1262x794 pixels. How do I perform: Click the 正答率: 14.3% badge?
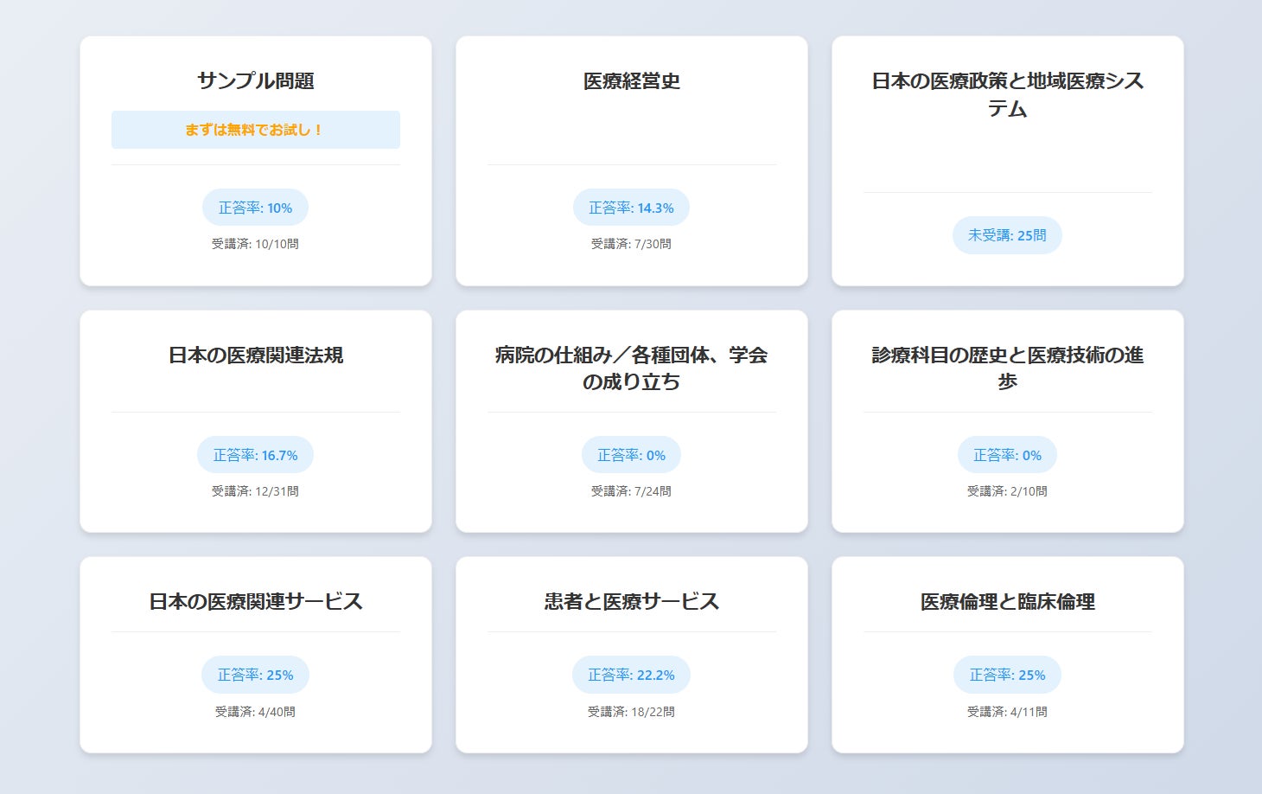coord(631,208)
